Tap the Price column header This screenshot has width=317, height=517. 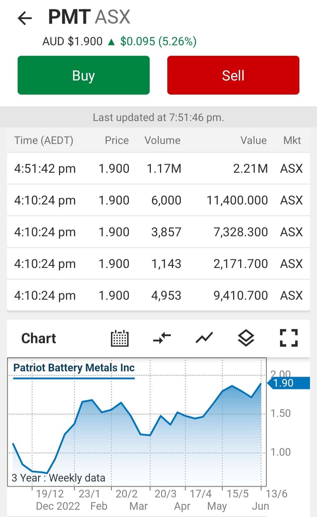click(117, 140)
